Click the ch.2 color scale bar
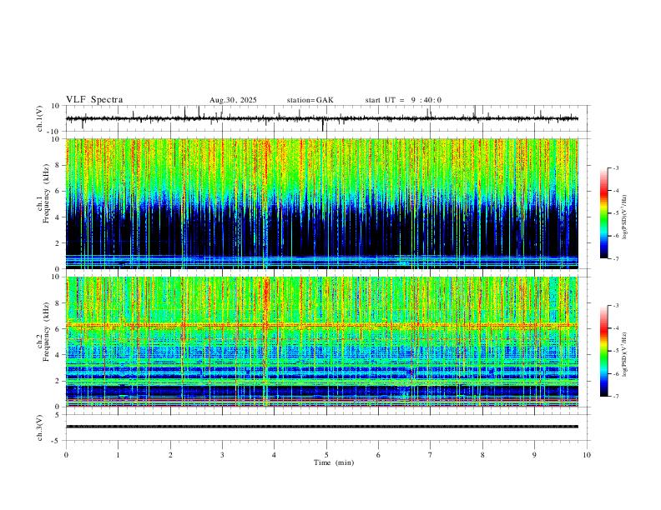Viewport: 661px width, 510px height. tap(603, 351)
